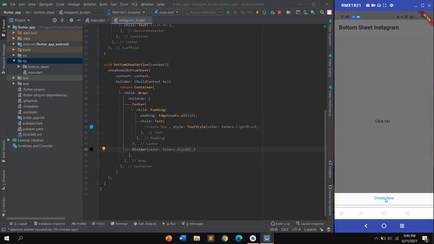
Task: Run the app with the green play icon
Action: [228, 12]
